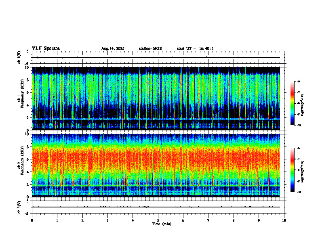Click the "-6" label on ch.2 colorbar
Viewport: 320px width, 247px height.
pos(298,148)
